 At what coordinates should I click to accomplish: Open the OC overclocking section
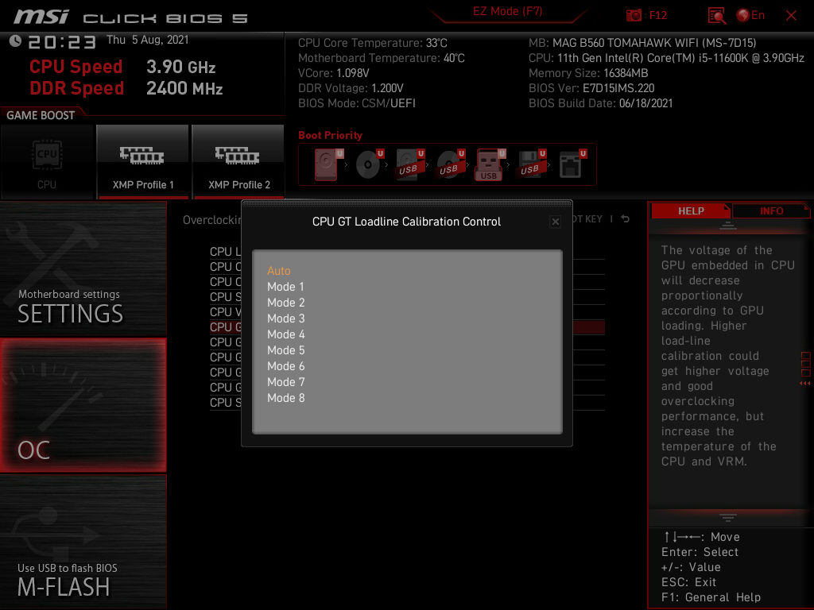(x=83, y=405)
